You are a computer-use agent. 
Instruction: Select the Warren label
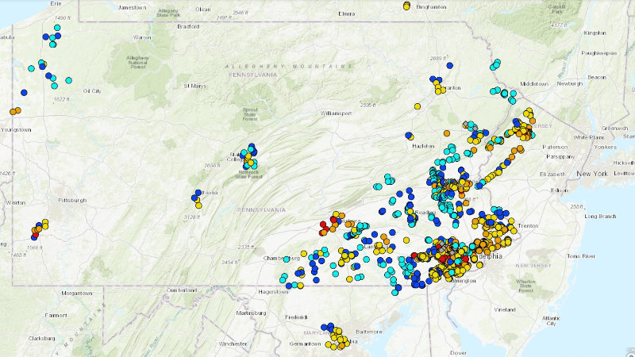(x=142, y=37)
